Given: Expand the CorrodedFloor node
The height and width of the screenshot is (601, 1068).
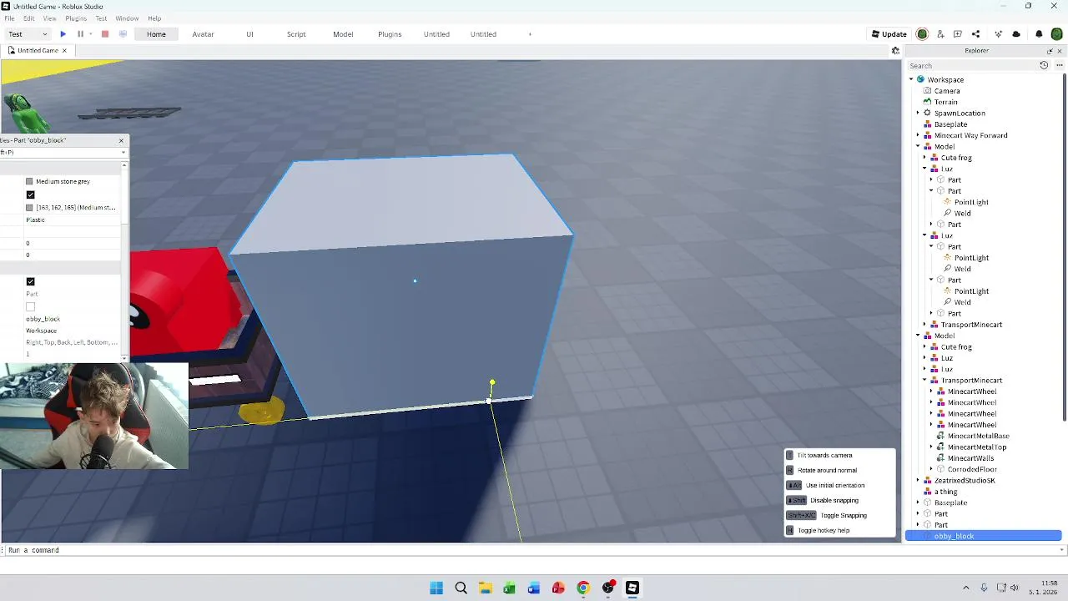Looking at the screenshot, I should pos(931,469).
